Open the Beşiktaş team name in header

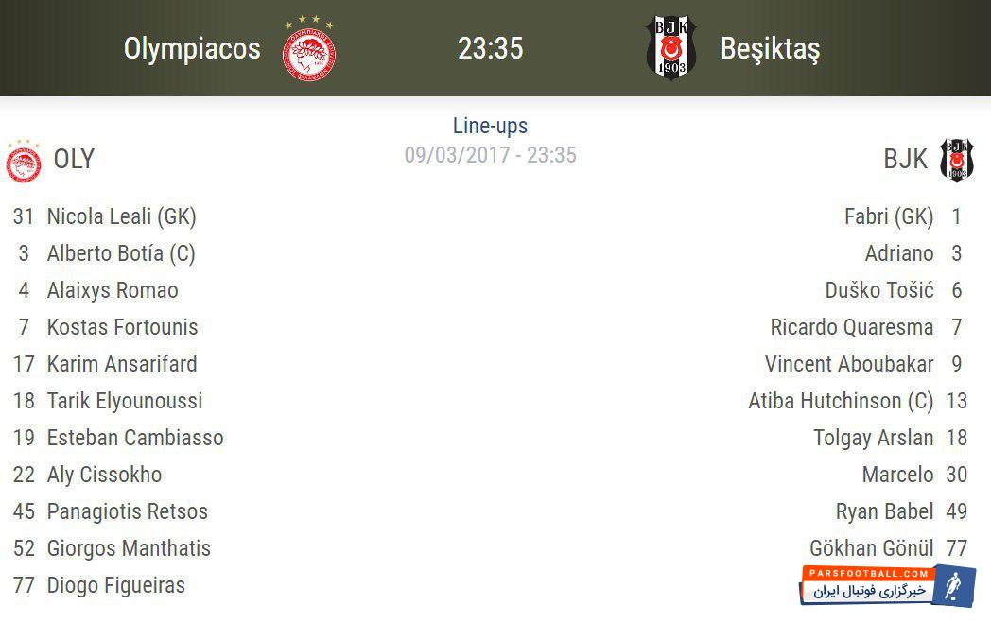click(770, 49)
